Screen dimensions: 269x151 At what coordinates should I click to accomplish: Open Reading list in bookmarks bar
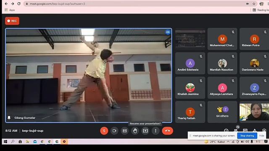point(261,10)
